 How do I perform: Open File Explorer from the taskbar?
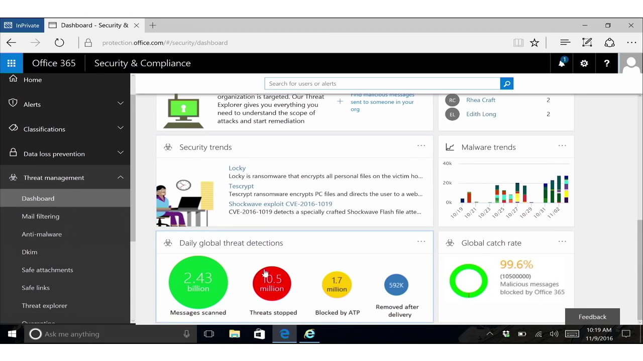pos(235,334)
